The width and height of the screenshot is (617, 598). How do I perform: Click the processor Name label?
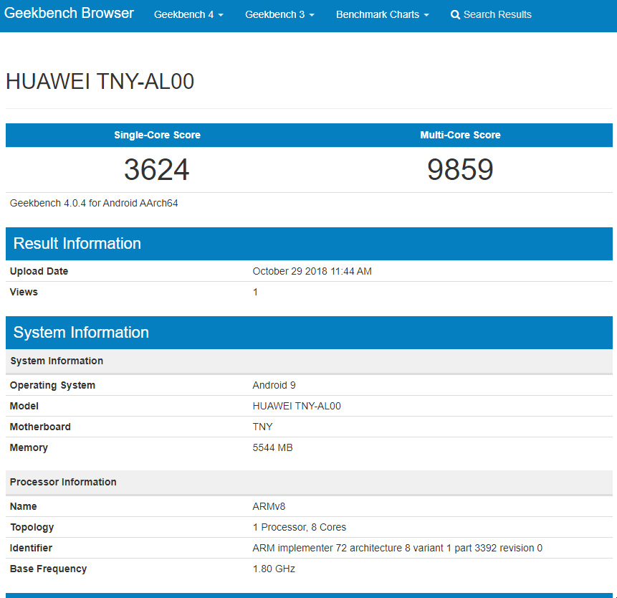(23, 506)
